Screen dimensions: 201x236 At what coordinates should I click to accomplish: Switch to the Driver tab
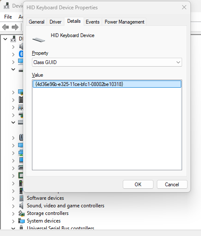56,22
